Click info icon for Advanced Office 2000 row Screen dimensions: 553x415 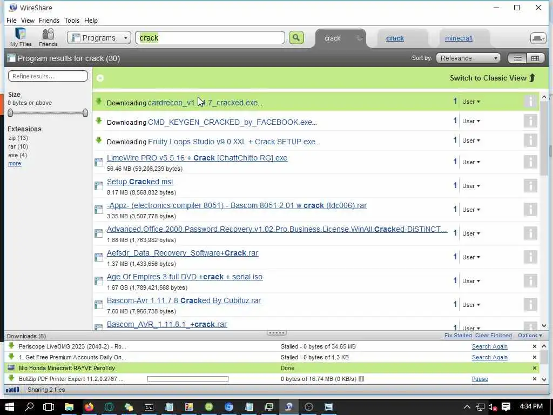[x=530, y=233]
